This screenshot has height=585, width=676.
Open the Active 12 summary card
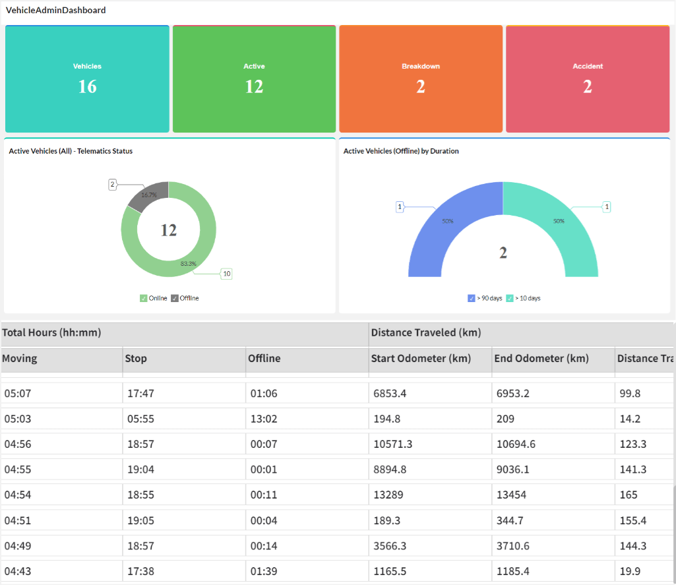click(x=255, y=79)
